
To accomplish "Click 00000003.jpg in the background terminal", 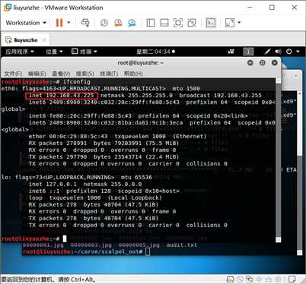I will point(91,245).
